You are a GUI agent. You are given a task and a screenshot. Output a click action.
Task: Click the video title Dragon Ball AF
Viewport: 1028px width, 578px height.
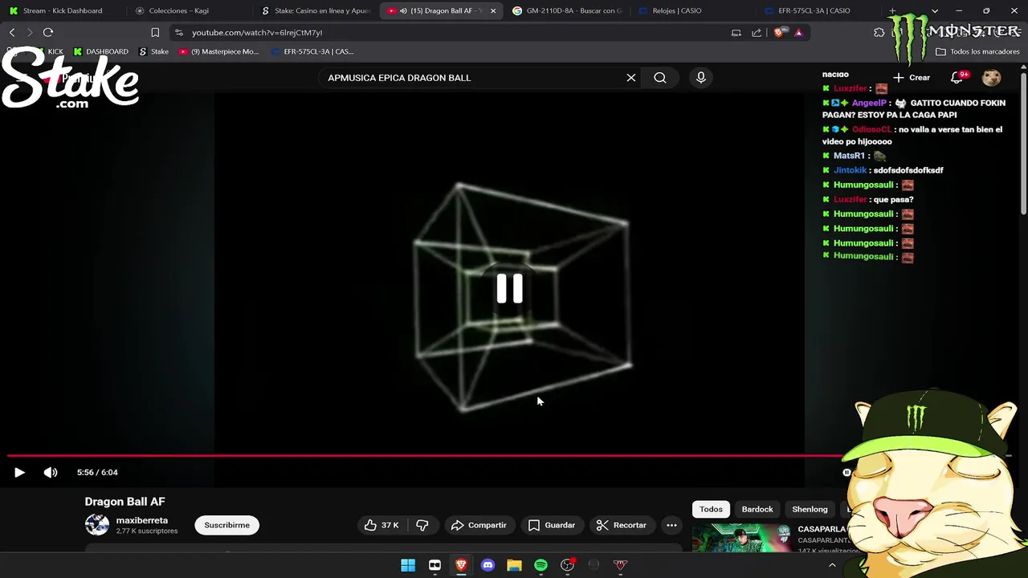coord(124,501)
